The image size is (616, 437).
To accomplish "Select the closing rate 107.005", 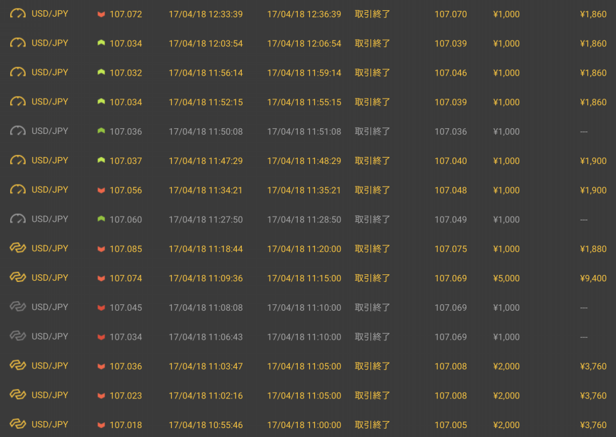I will (x=450, y=425).
